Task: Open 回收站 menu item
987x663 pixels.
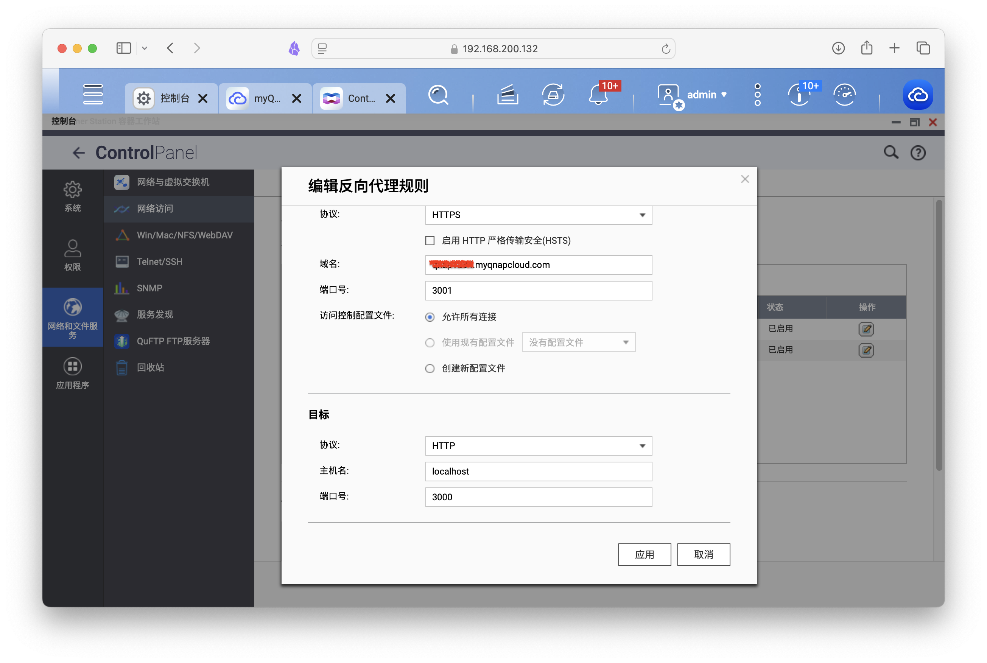Action: click(x=179, y=368)
